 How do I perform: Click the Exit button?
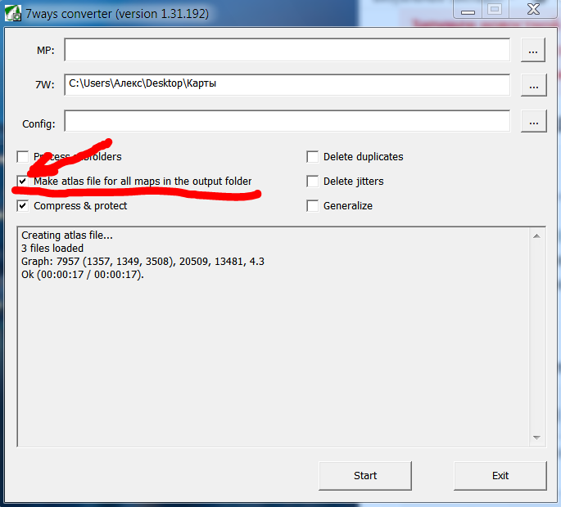pyautogui.click(x=500, y=475)
